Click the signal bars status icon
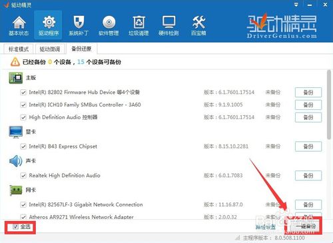This screenshot has height=243, width=333. pyautogui.click(x=238, y=238)
